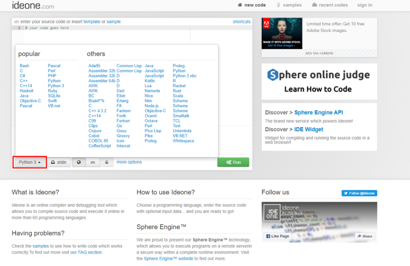Open recent codes in the header
410x266 pixels.
[330, 5]
